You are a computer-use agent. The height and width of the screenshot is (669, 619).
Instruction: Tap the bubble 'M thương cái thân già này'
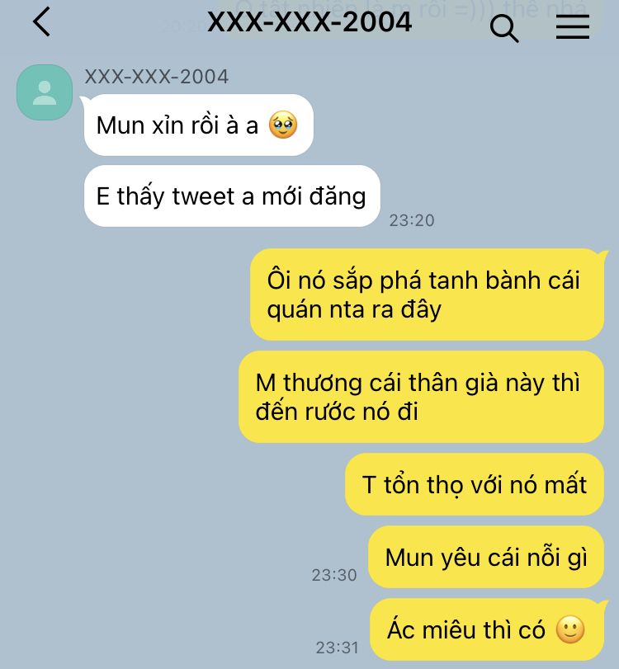click(x=421, y=397)
